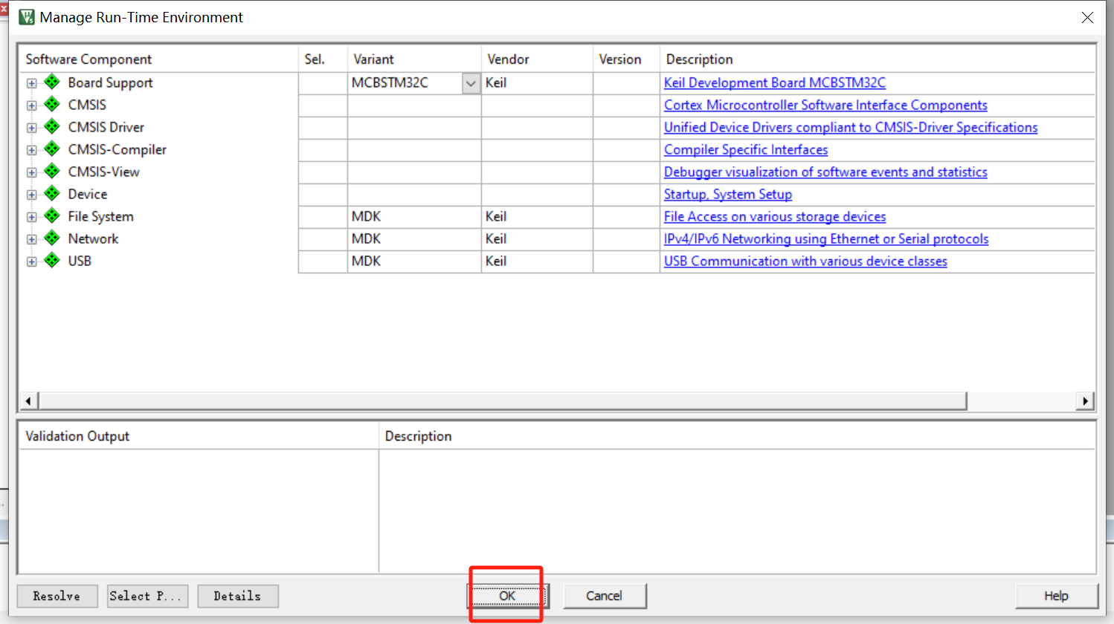Screen dimensions: 1114x624
Task: Click the green diamond icon beside File System
Action: click(52, 215)
